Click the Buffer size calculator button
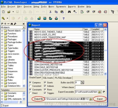Viewport: 118px width, 108px height. [x=82, y=82]
